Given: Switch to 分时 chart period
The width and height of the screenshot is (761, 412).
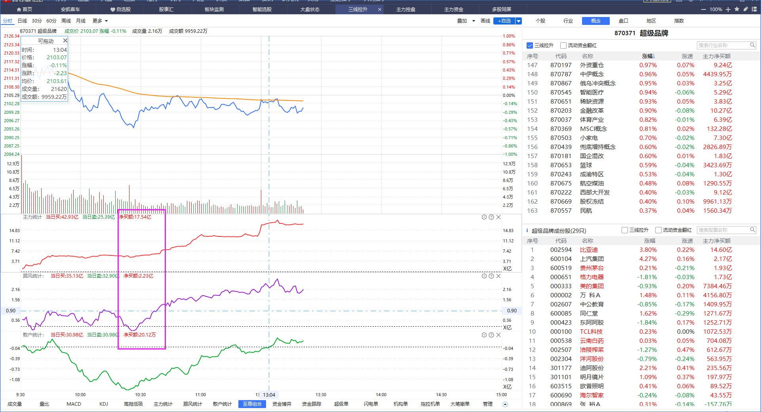Looking at the screenshot, I should pyautogui.click(x=8, y=21).
